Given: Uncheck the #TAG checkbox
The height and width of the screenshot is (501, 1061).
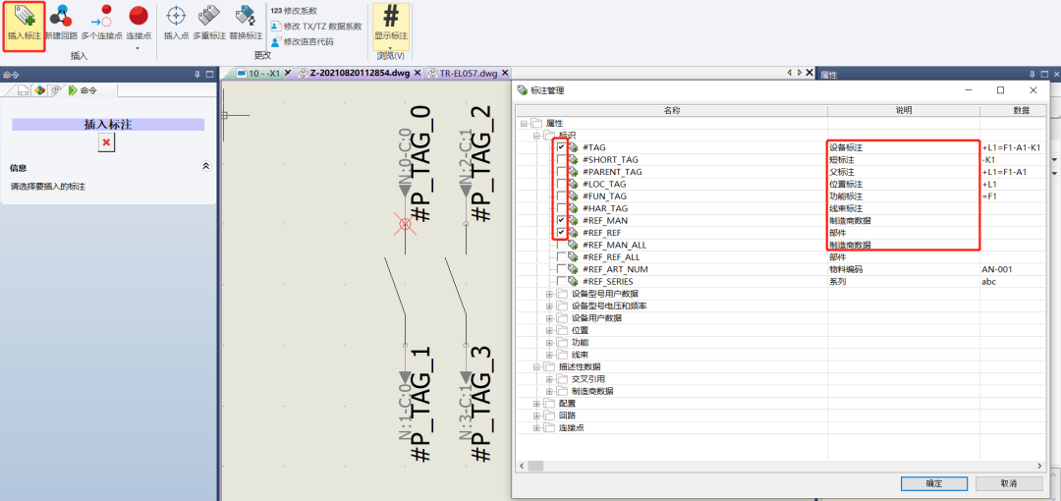Looking at the screenshot, I should (562, 147).
